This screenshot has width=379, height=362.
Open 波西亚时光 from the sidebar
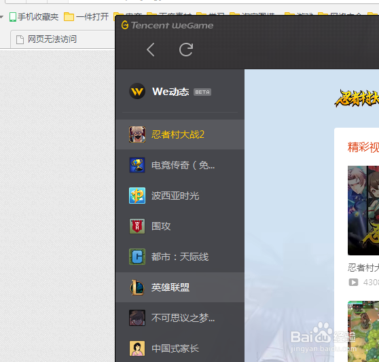point(180,196)
